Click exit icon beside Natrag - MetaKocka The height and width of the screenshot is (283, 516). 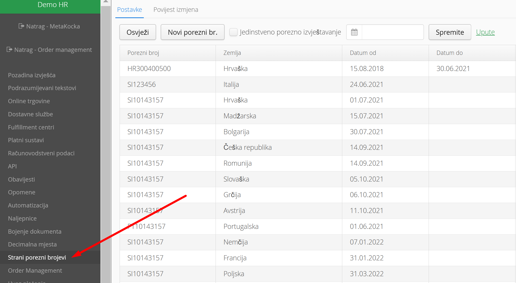pyautogui.click(x=21, y=26)
